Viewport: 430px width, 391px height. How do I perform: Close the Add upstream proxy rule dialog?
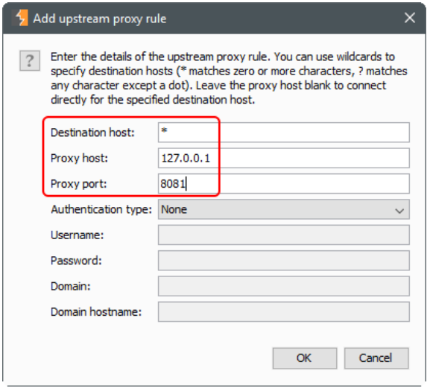pos(409,18)
